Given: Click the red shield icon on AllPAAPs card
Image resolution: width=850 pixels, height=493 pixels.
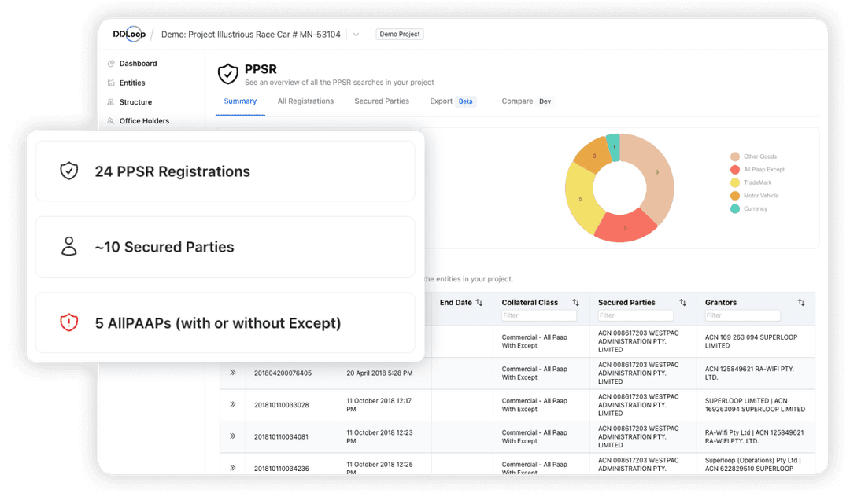Looking at the screenshot, I should 68,322.
